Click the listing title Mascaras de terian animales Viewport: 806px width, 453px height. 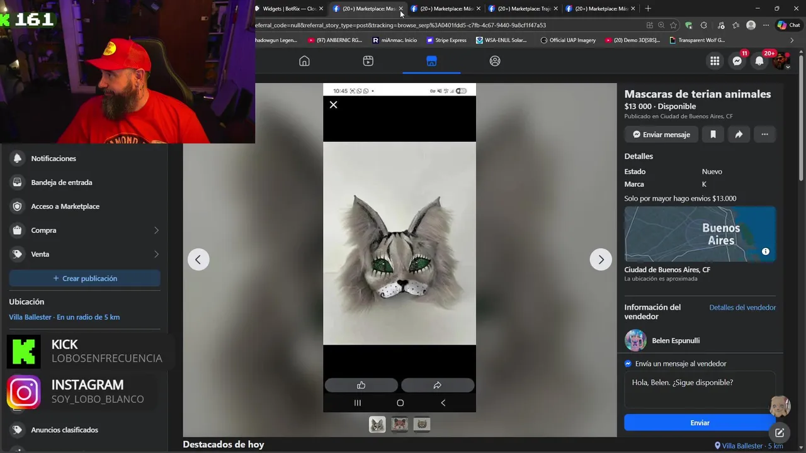(x=698, y=94)
